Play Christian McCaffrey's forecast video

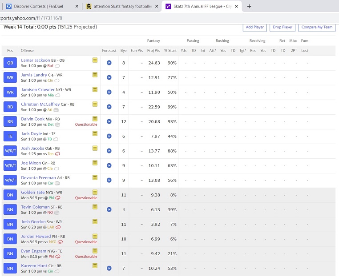(109, 107)
